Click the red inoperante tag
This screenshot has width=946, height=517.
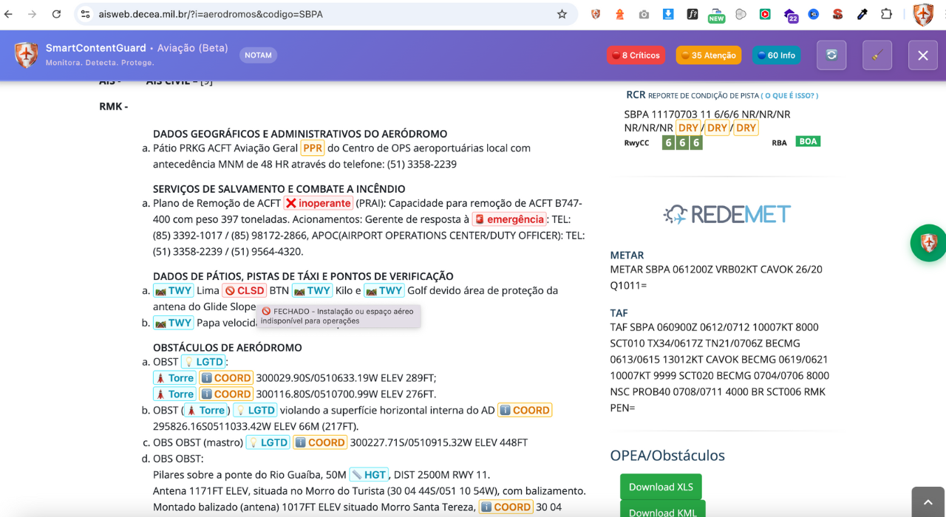click(318, 203)
